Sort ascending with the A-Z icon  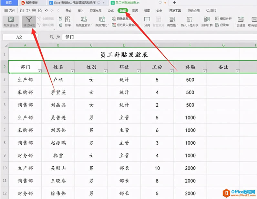(60, 18)
